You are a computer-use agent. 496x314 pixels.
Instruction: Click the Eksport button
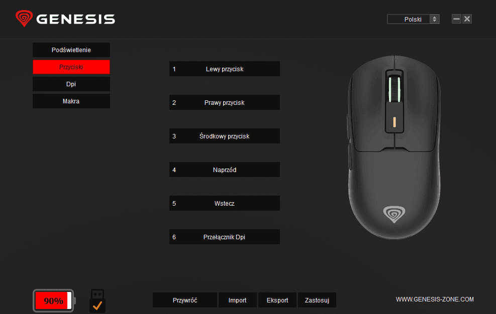tap(277, 300)
